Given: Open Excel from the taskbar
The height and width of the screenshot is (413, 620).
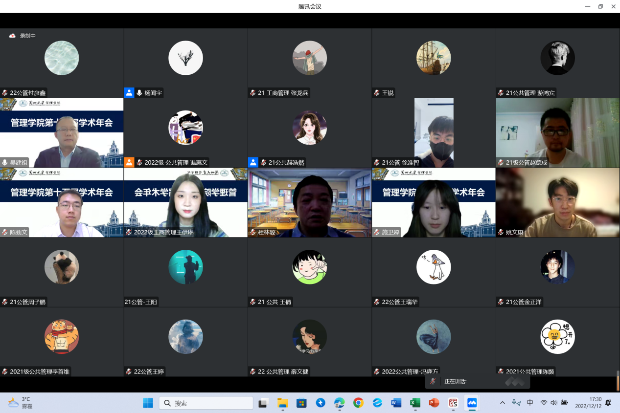Looking at the screenshot, I should click(x=415, y=403).
